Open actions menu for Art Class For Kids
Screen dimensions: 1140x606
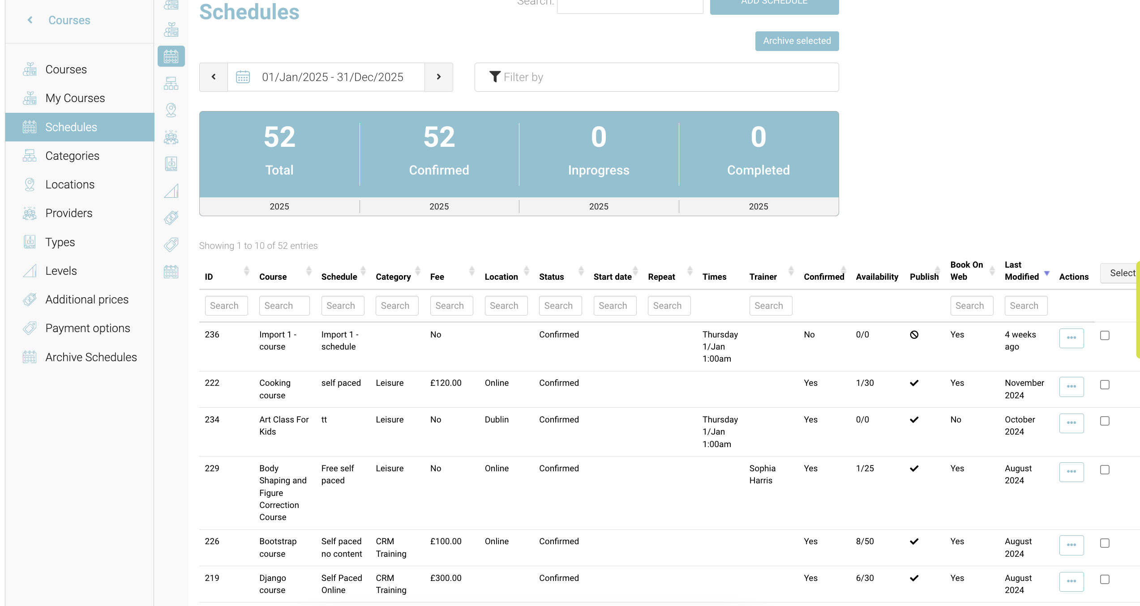1071,423
